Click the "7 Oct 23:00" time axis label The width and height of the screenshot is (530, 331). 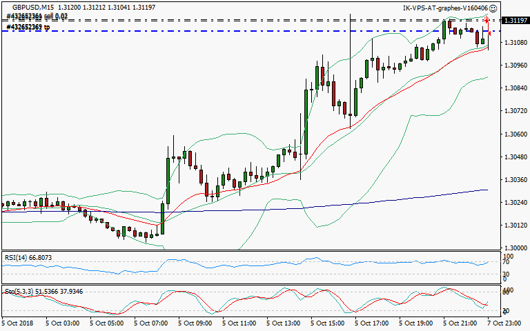[506, 323]
